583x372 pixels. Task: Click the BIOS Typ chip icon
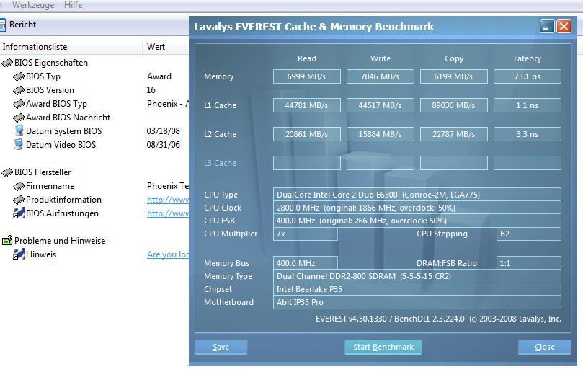tap(19, 76)
